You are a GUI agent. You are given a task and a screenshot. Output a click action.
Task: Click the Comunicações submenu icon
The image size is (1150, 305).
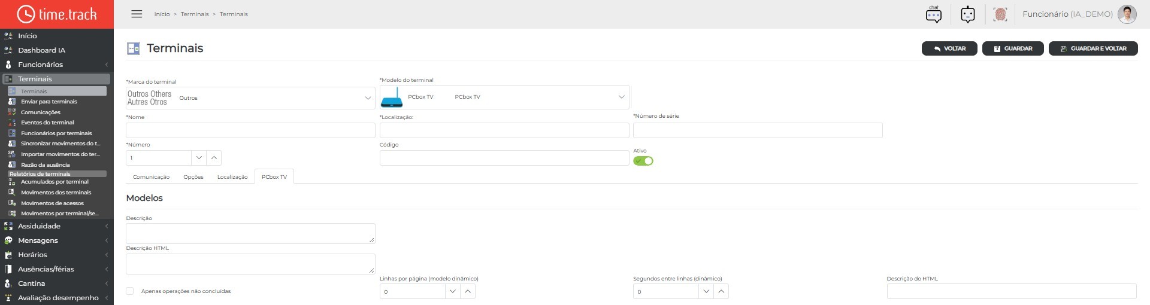pyautogui.click(x=12, y=112)
